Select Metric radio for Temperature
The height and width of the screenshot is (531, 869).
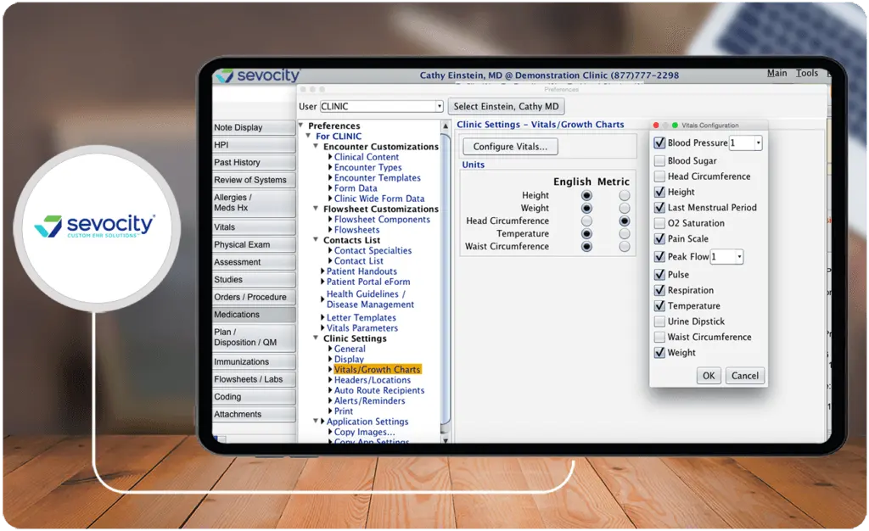(625, 233)
